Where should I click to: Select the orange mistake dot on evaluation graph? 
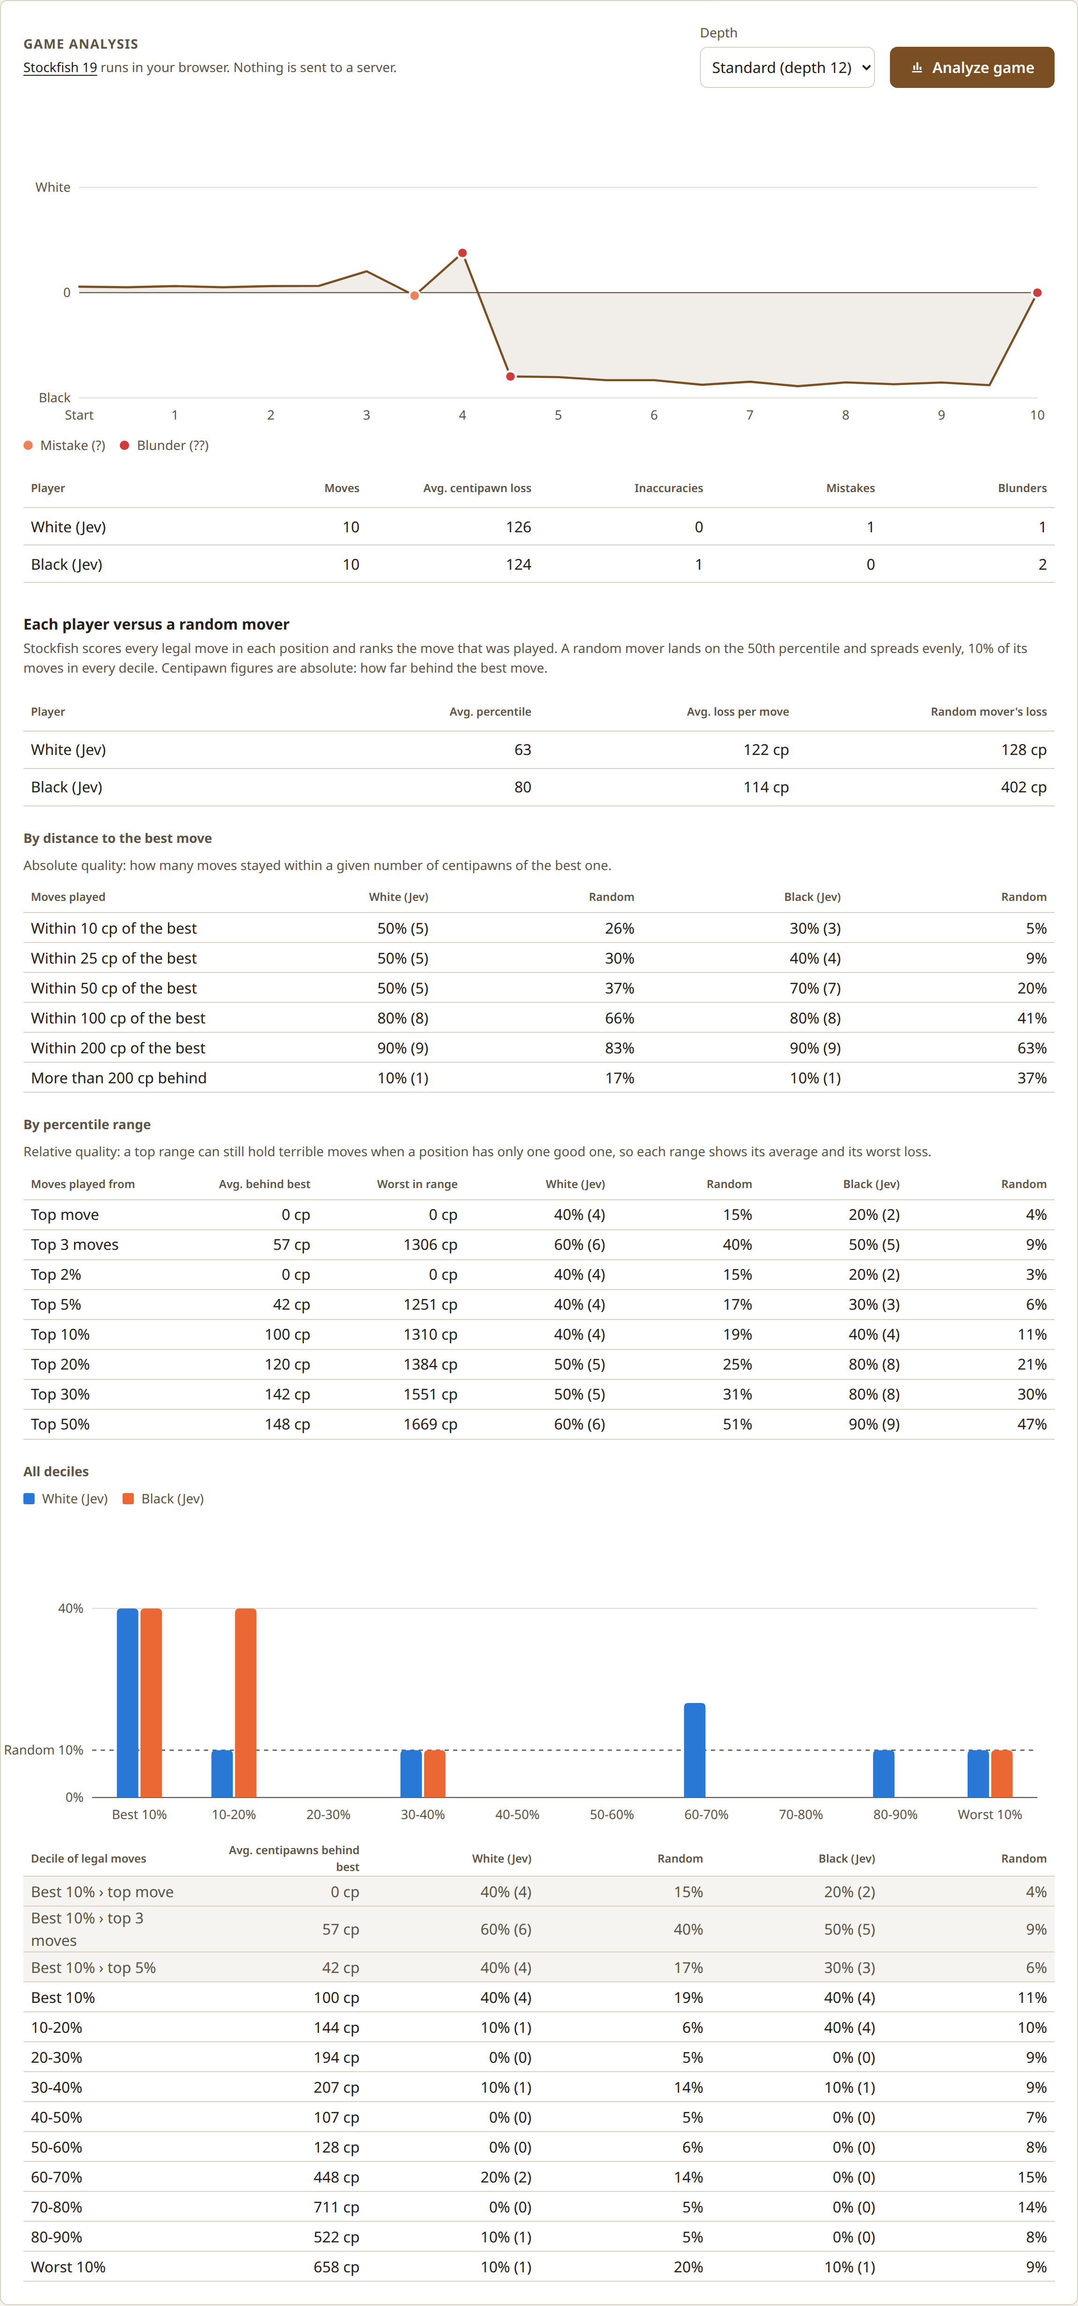415,296
